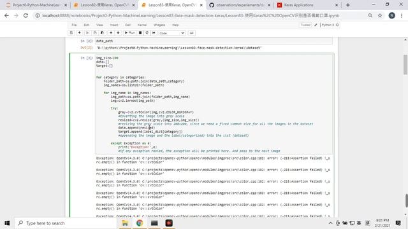Open the zoom magnifier in the address bar
Viewport: 408px width, 229px height.
click(370, 15)
